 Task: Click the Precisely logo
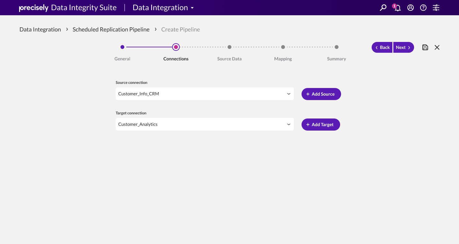click(34, 8)
